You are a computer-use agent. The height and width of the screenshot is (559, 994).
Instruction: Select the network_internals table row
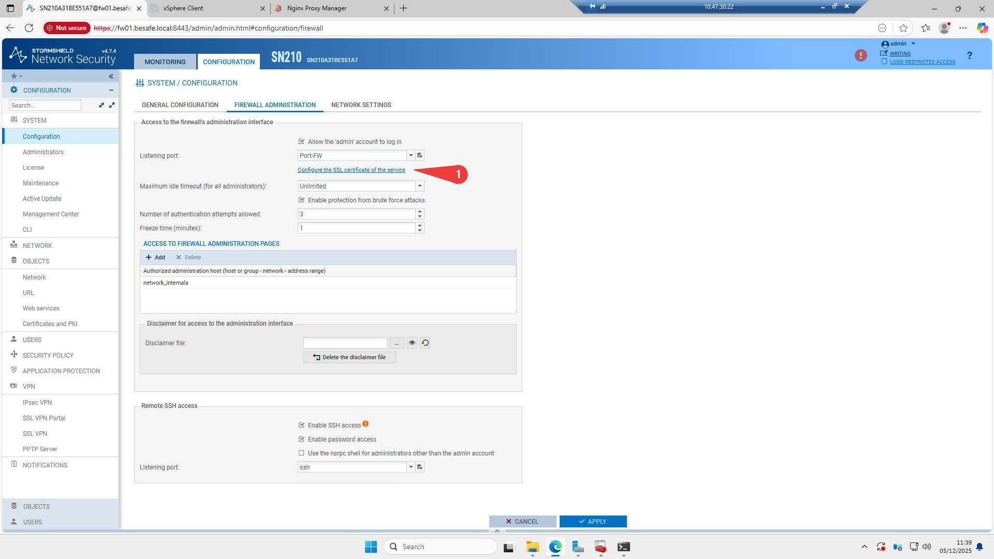328,283
